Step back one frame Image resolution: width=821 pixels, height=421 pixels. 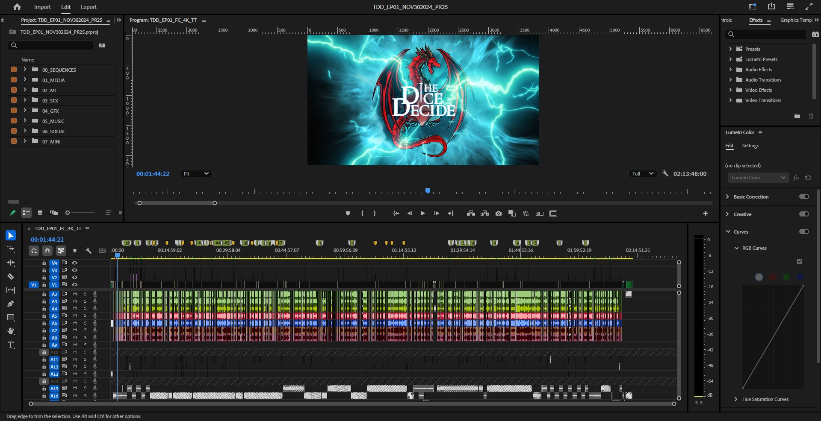pos(410,213)
